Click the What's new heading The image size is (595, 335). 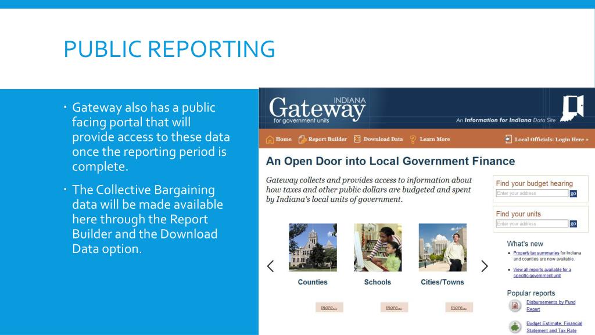point(525,244)
